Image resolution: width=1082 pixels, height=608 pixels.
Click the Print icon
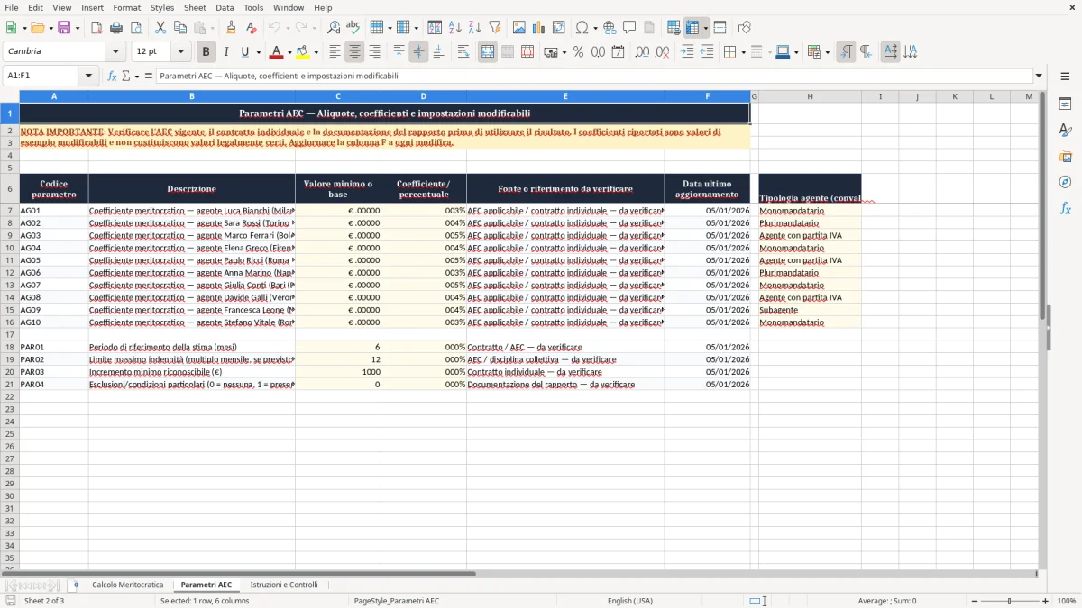tap(116, 28)
